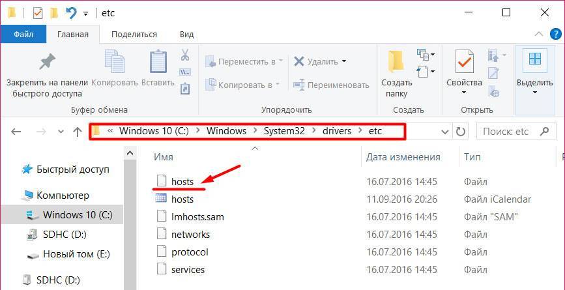Select the protocol file
The width and height of the screenshot is (565, 290).
click(x=190, y=252)
